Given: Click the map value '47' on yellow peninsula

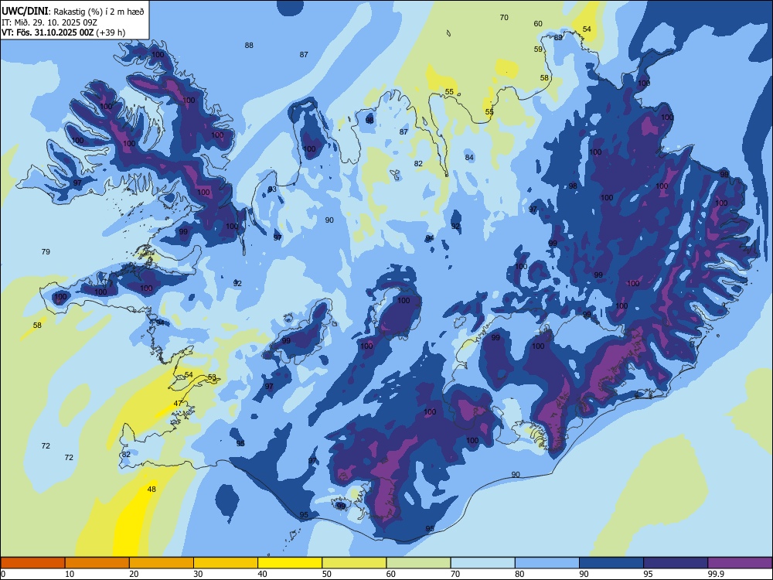Looking at the screenshot, I should (x=178, y=404).
